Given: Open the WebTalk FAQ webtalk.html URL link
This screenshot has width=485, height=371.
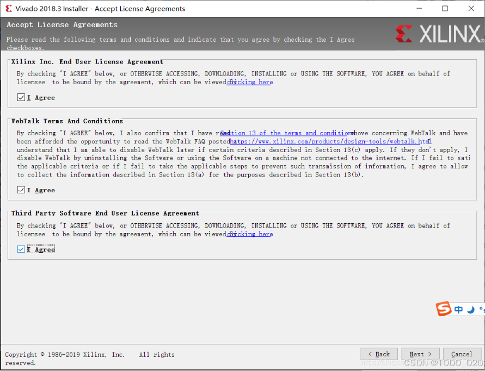Looking at the screenshot, I should click(330, 141).
